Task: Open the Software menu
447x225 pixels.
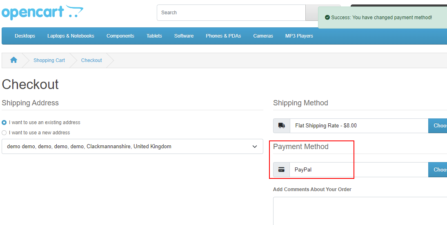Action: click(x=184, y=36)
